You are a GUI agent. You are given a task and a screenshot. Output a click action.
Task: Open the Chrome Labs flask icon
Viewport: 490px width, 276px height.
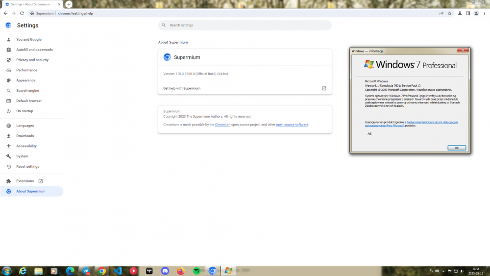(460, 13)
